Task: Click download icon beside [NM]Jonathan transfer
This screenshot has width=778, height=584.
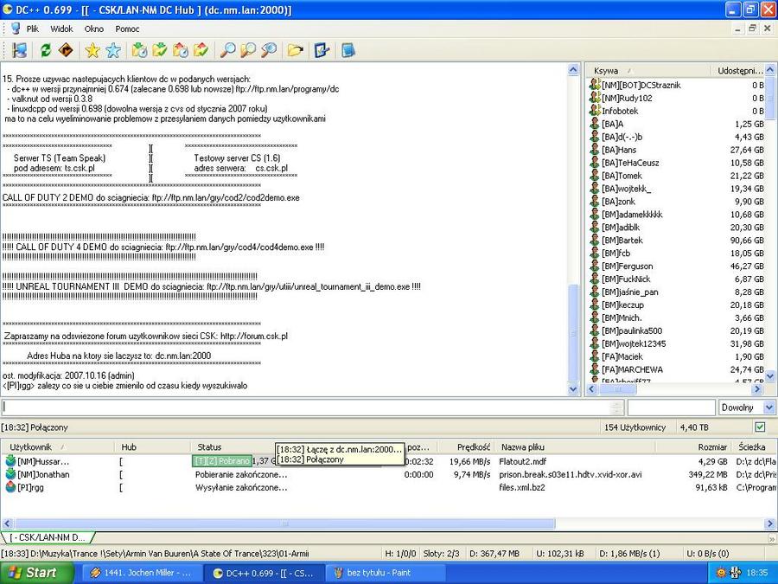Action: coord(10,474)
